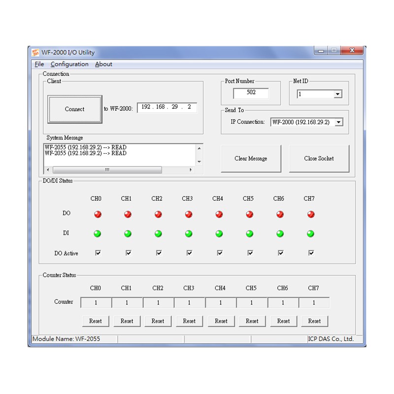Image resolution: width=394 pixels, height=394 pixels.
Task: Click the CH4 DI green LED indicator
Action: [219, 233]
